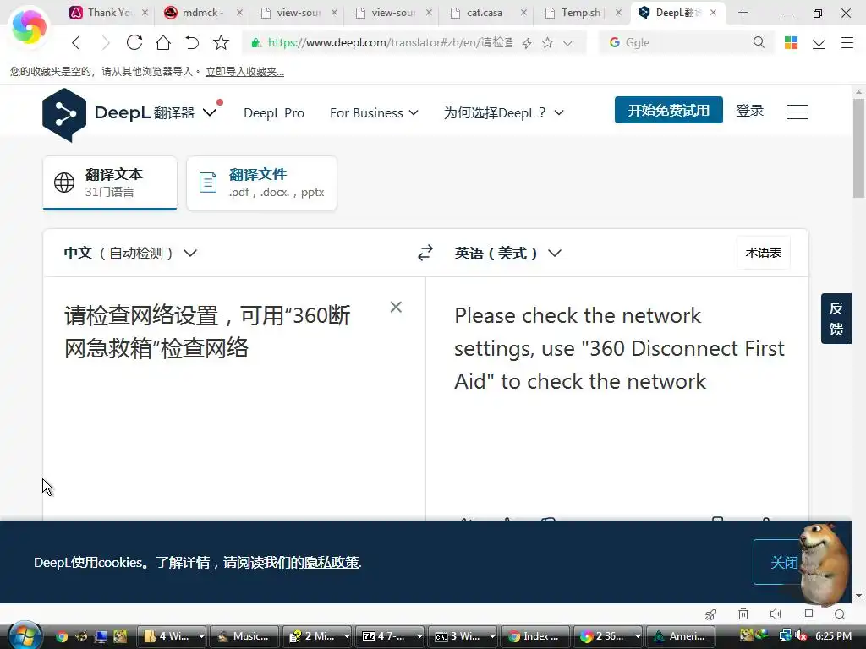This screenshot has height=649, width=866.
Task: Open the 反馈 feedback side tab
Action: pos(836,319)
